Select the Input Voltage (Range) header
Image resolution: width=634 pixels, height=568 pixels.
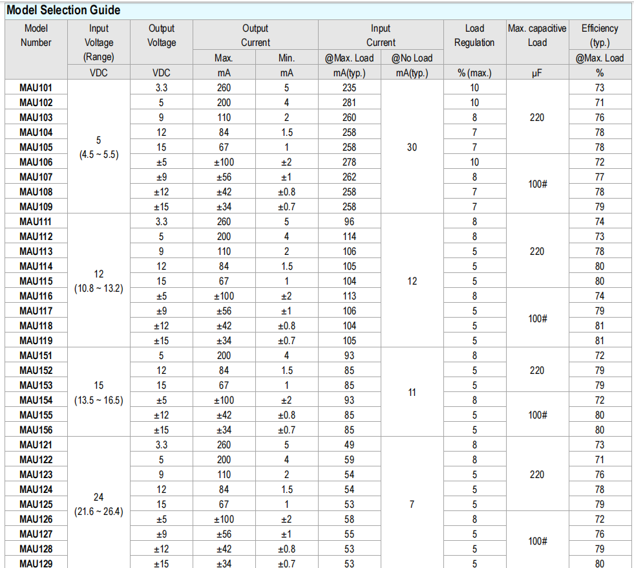click(x=99, y=43)
